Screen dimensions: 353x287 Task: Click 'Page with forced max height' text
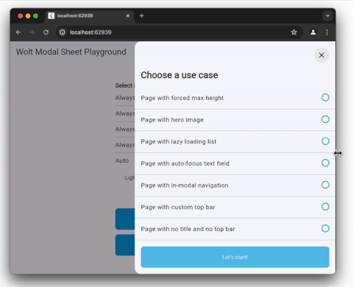click(182, 98)
